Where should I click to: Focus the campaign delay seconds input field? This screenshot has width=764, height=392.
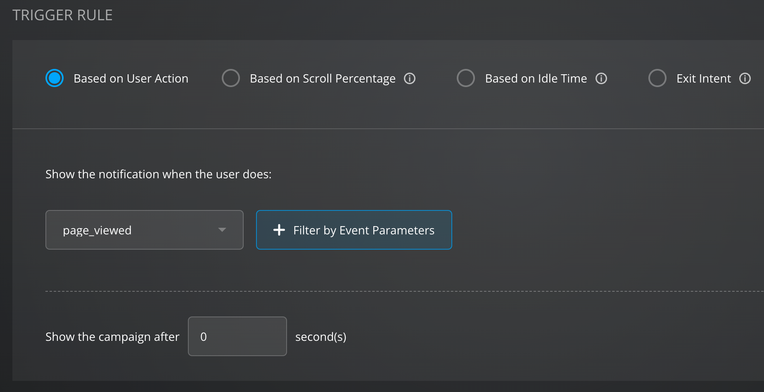click(237, 336)
